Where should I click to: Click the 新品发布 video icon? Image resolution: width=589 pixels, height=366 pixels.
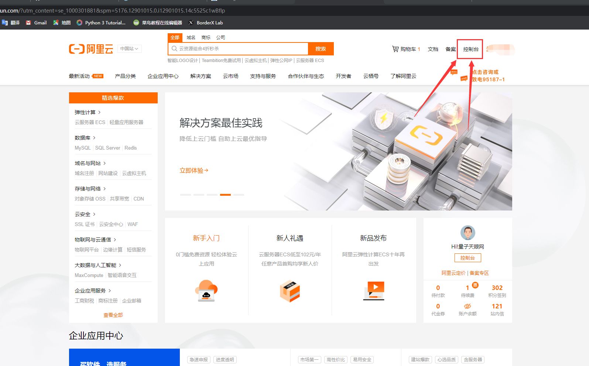click(374, 291)
